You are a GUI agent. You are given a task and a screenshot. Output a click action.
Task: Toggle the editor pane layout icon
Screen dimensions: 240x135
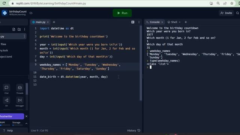133,22
